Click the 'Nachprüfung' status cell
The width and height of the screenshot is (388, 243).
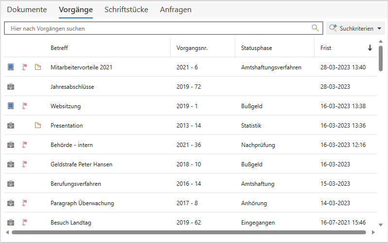258,145
